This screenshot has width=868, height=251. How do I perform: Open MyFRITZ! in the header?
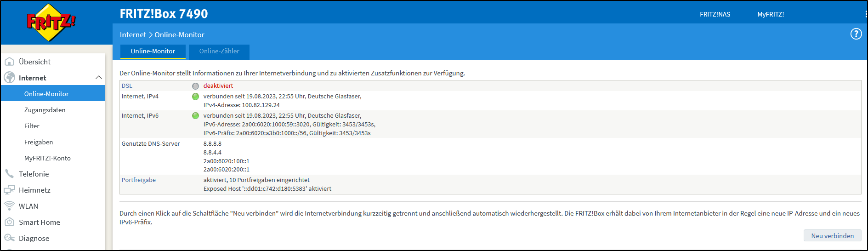(x=771, y=14)
